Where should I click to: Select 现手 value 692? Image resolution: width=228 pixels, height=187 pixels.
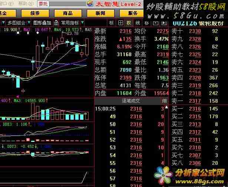pos(127,62)
